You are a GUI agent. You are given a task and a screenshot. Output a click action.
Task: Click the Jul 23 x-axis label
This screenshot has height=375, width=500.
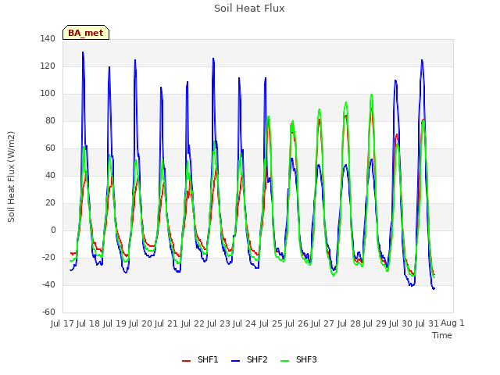coord(219,323)
